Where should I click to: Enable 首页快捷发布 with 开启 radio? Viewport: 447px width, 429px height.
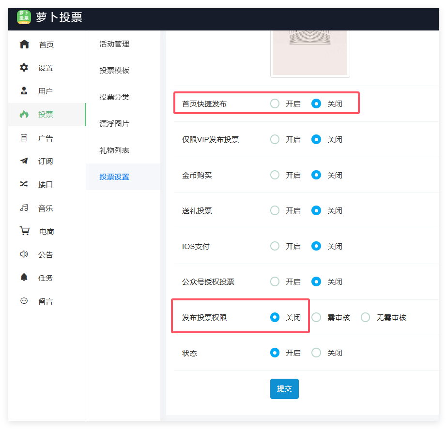pyautogui.click(x=275, y=104)
